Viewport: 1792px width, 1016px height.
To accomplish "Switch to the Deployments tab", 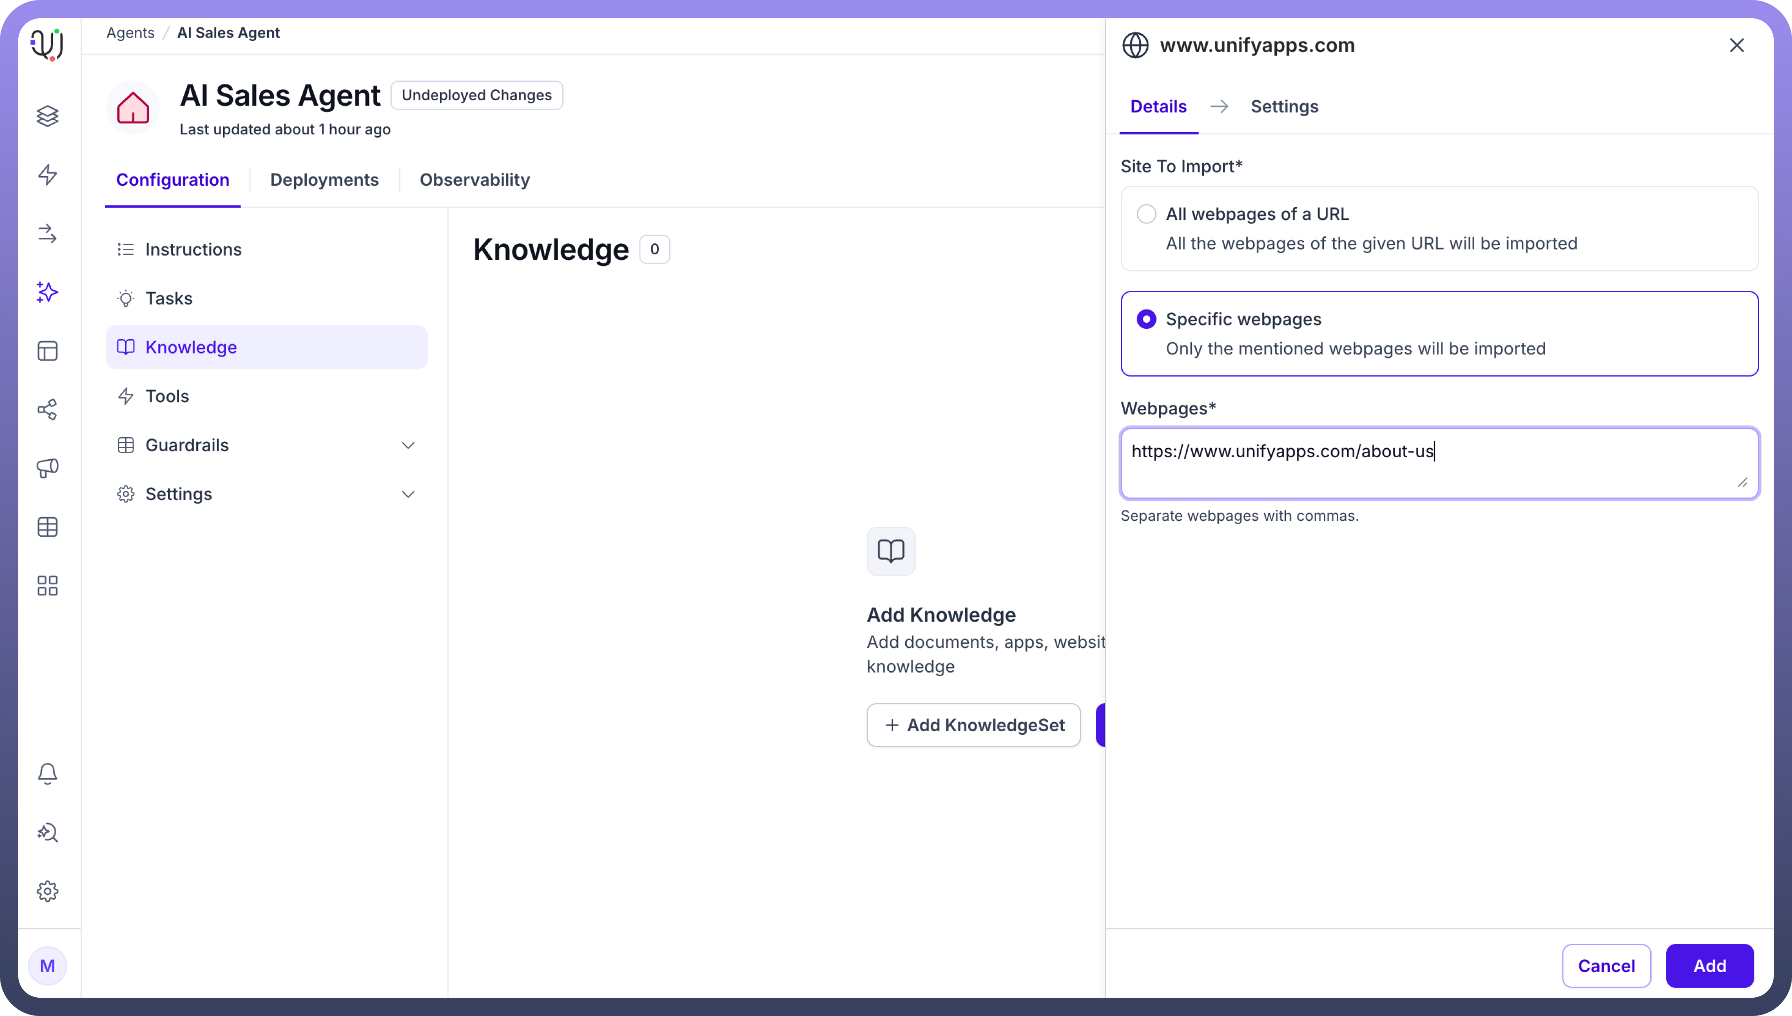I will [325, 180].
